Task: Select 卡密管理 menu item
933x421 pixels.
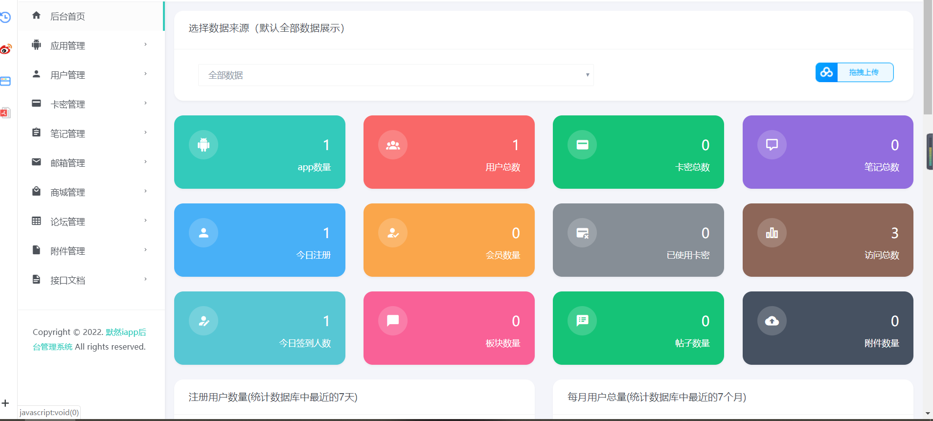Action: (x=91, y=104)
